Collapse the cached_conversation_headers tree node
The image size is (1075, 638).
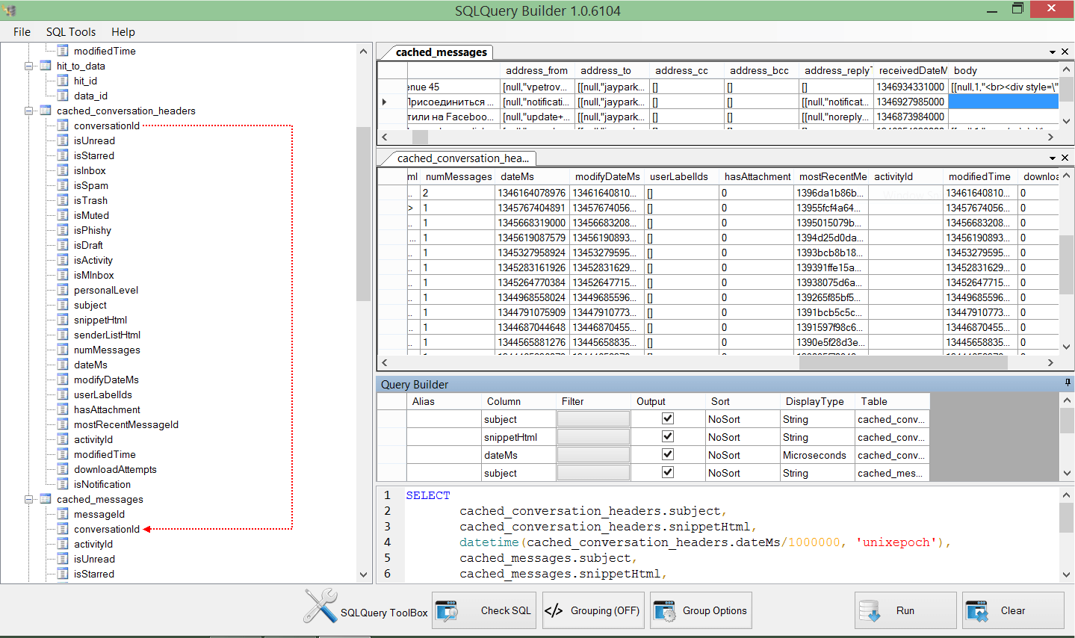(x=29, y=111)
